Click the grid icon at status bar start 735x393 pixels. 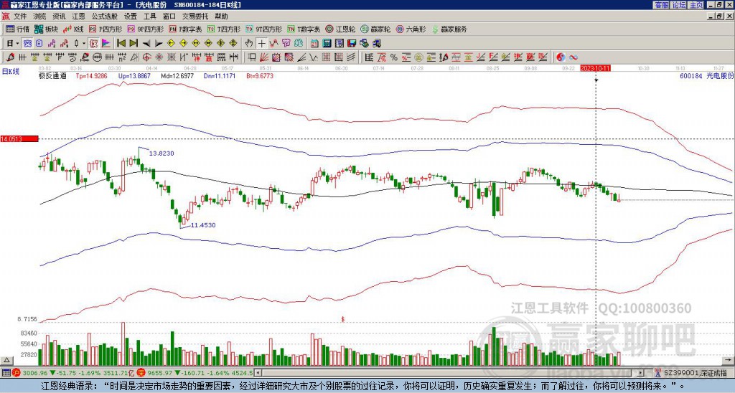click(6, 373)
